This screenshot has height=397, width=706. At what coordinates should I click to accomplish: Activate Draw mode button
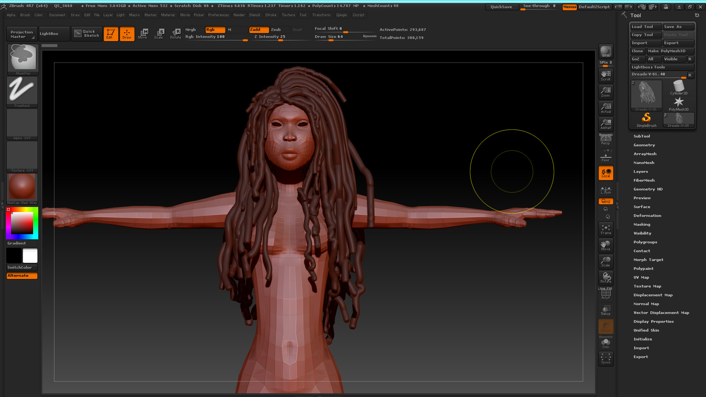click(127, 34)
